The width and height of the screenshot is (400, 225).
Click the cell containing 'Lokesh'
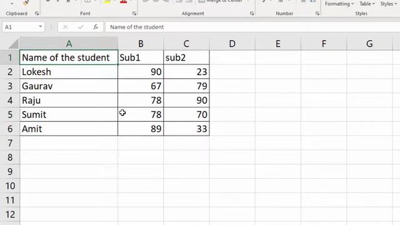click(69, 72)
